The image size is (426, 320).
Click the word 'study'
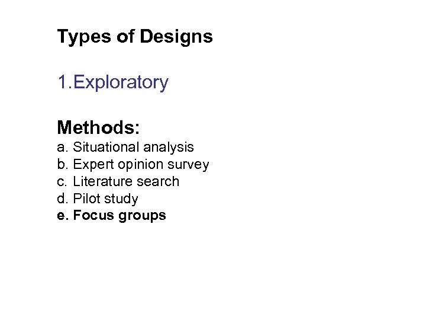pos(120,199)
